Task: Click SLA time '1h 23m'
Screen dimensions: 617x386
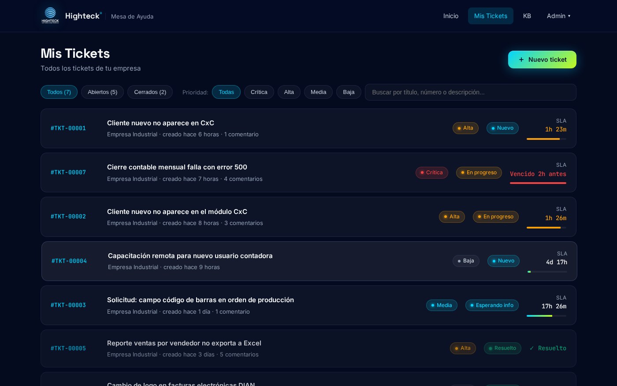Action: [x=556, y=129]
